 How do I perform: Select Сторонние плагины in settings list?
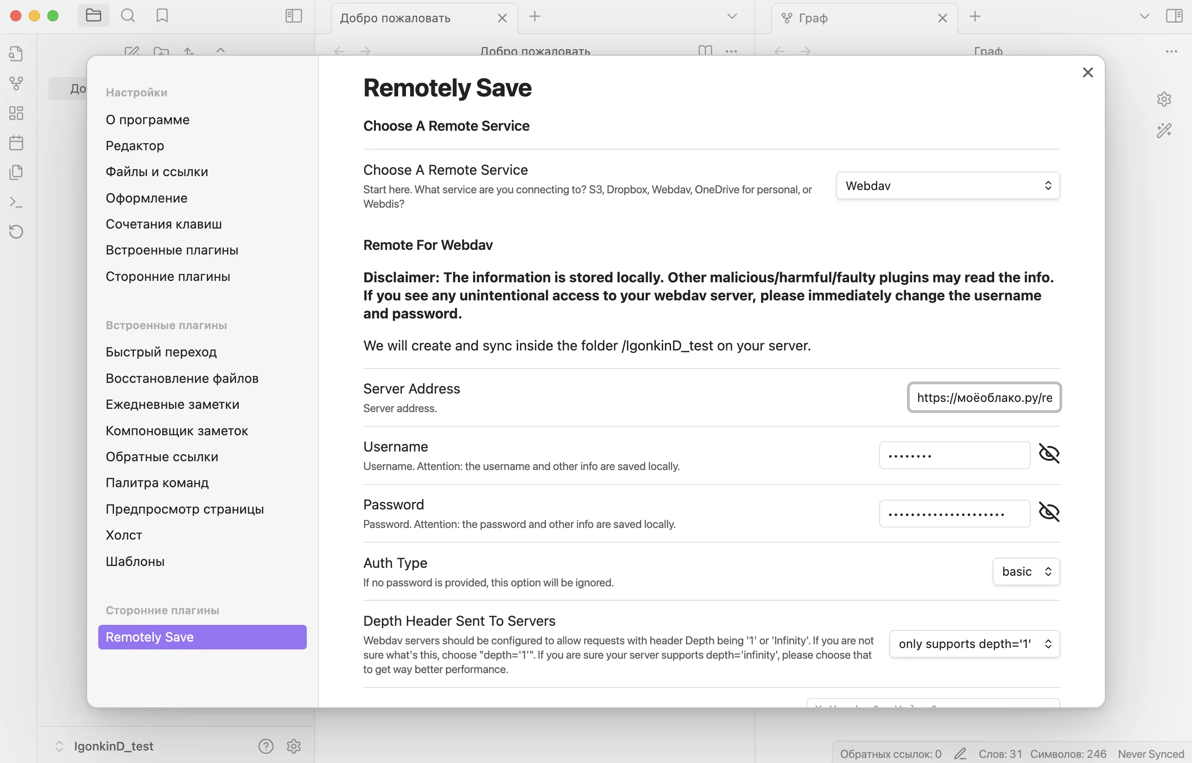(x=168, y=276)
